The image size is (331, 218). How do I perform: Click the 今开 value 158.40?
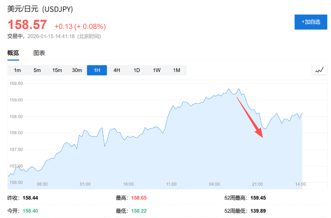point(30,210)
